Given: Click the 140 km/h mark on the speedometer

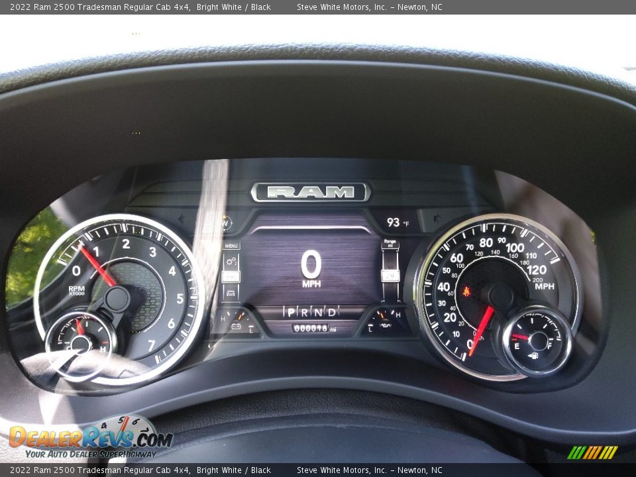Looking at the screenshot, I should point(496,252).
